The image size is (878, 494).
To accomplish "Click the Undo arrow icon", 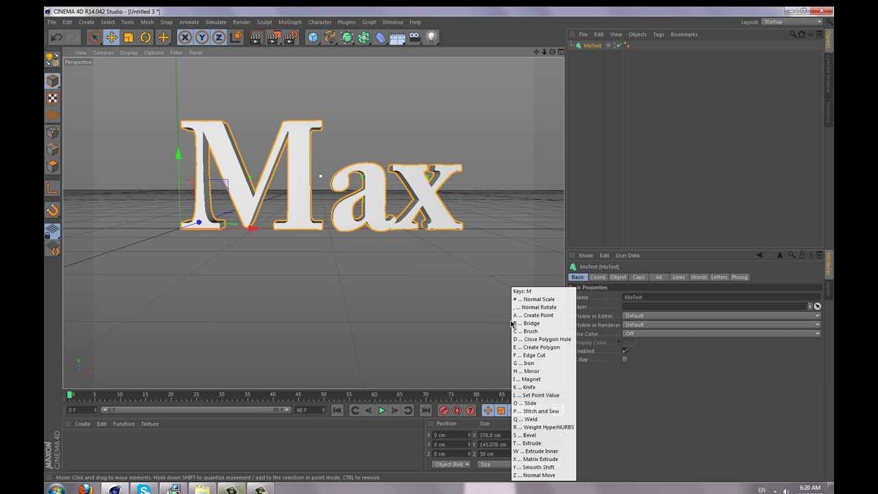I will pos(57,38).
